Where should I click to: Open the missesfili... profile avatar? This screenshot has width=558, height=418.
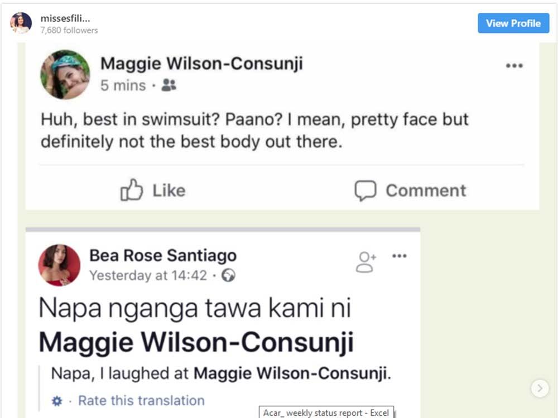(x=21, y=23)
